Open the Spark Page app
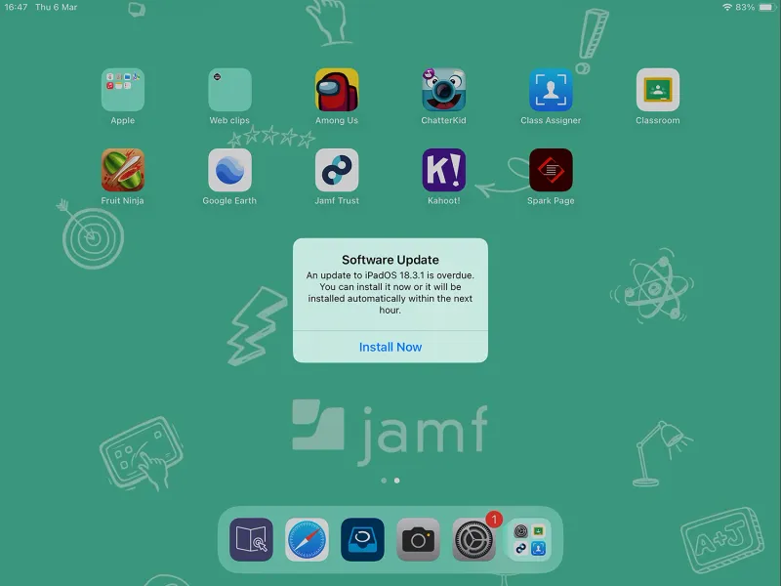The width and height of the screenshot is (781, 586). (551, 170)
